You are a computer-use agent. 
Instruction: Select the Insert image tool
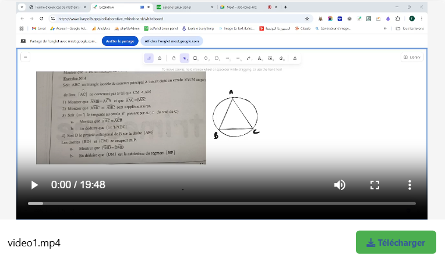click(x=270, y=58)
